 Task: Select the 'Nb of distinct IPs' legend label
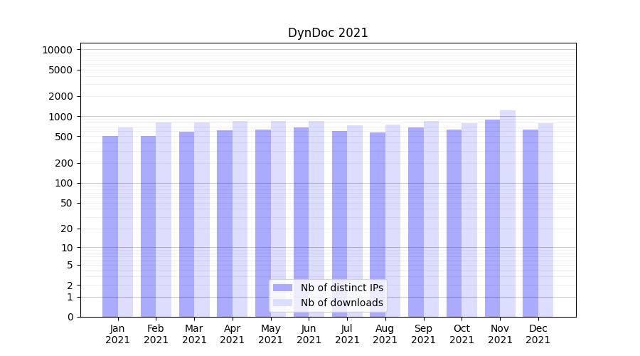(x=341, y=288)
